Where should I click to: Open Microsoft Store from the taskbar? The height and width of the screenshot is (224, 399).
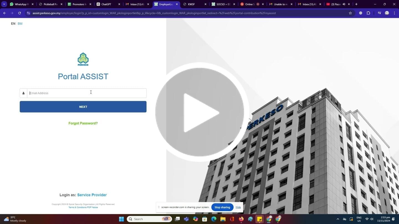pos(205,219)
